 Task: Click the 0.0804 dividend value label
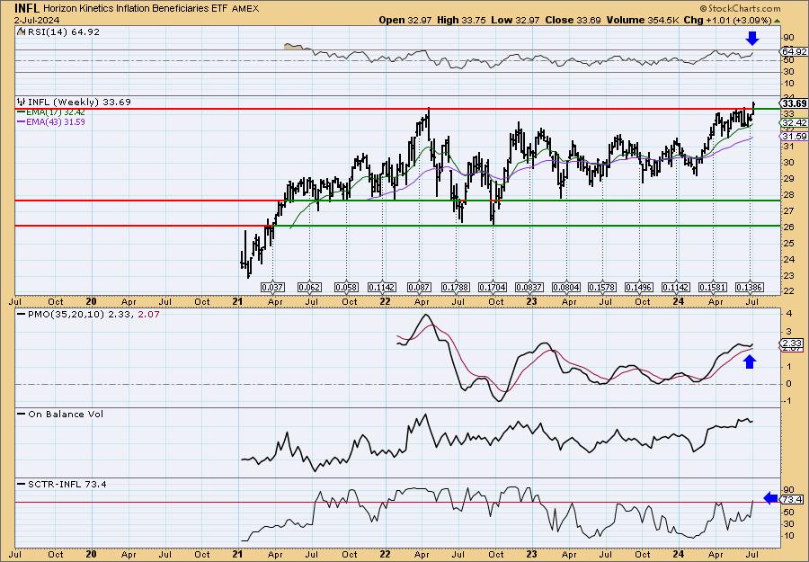point(566,287)
